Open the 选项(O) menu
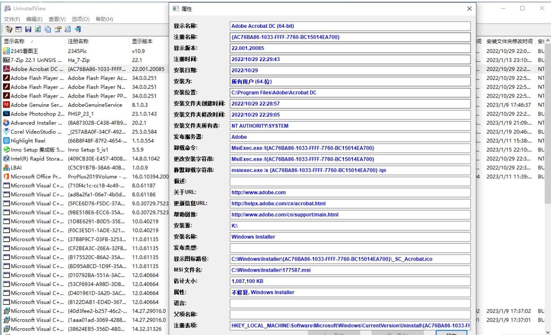 pos(81,19)
